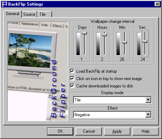Uncheck Cache downloaded images to disk
This screenshot has width=162, height=139.
tap(72, 86)
